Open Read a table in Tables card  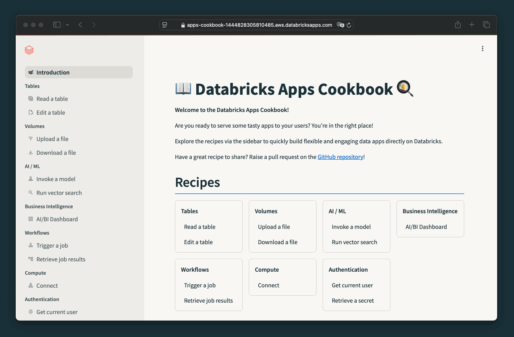pyautogui.click(x=200, y=227)
